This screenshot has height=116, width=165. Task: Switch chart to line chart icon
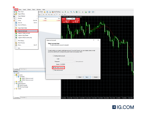[68, 12]
